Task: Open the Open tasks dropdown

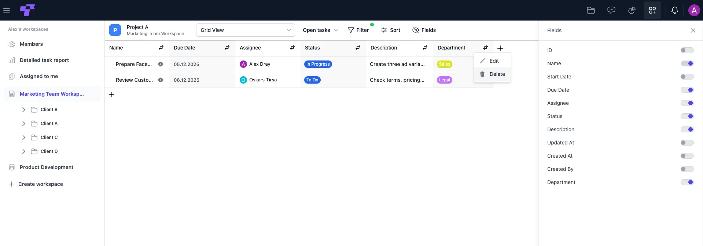Action: (320, 30)
